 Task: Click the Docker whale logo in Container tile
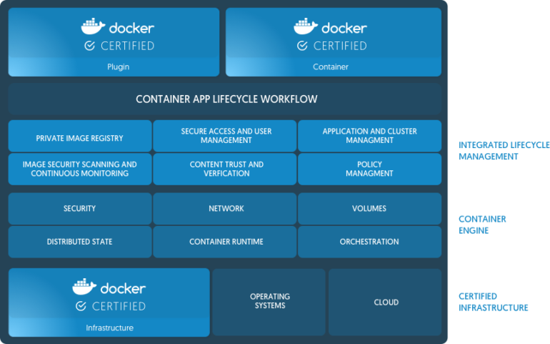[x=305, y=26]
